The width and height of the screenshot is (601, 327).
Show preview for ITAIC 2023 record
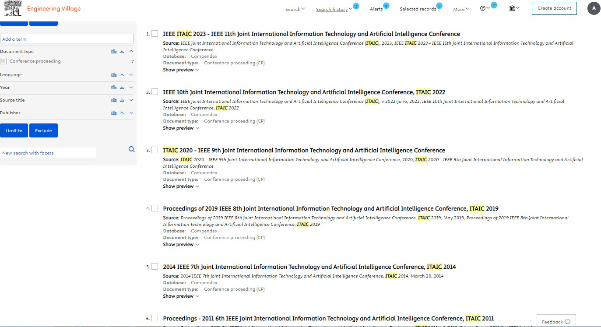click(x=181, y=70)
